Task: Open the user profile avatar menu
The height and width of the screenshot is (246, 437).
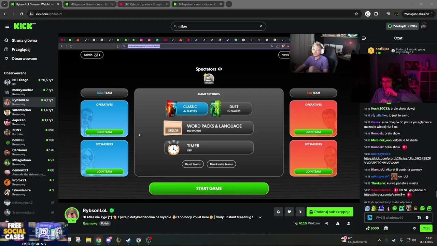Action: tap(424, 26)
